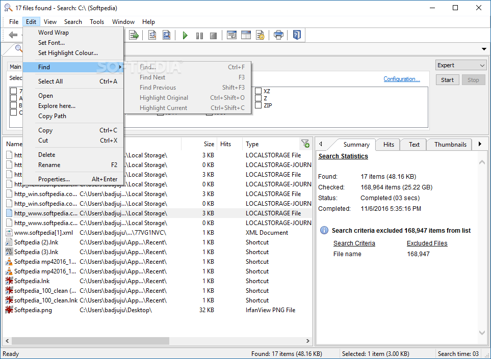Expand the Find submenu

pos(73,67)
